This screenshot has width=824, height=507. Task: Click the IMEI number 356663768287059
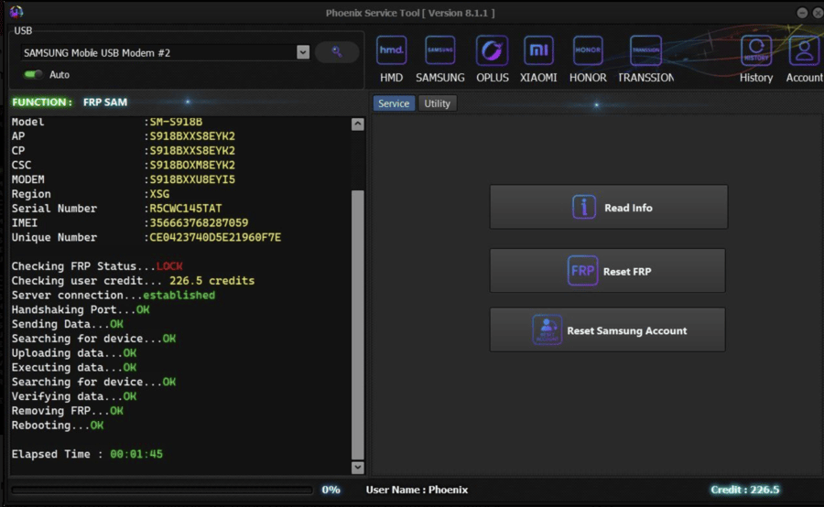(199, 222)
